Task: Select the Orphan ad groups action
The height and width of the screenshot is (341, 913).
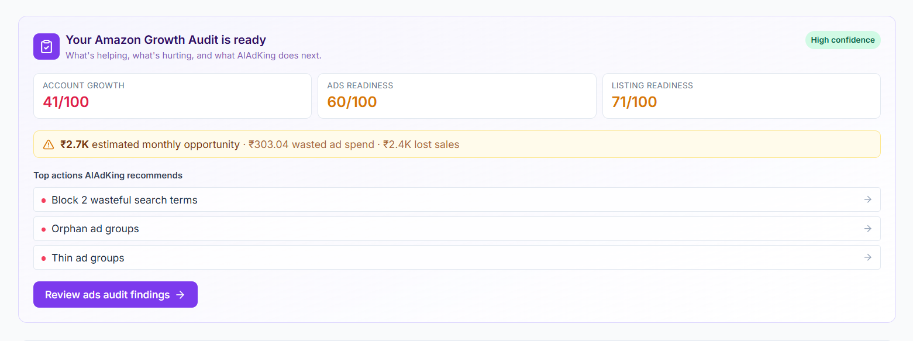Action: [x=457, y=229]
